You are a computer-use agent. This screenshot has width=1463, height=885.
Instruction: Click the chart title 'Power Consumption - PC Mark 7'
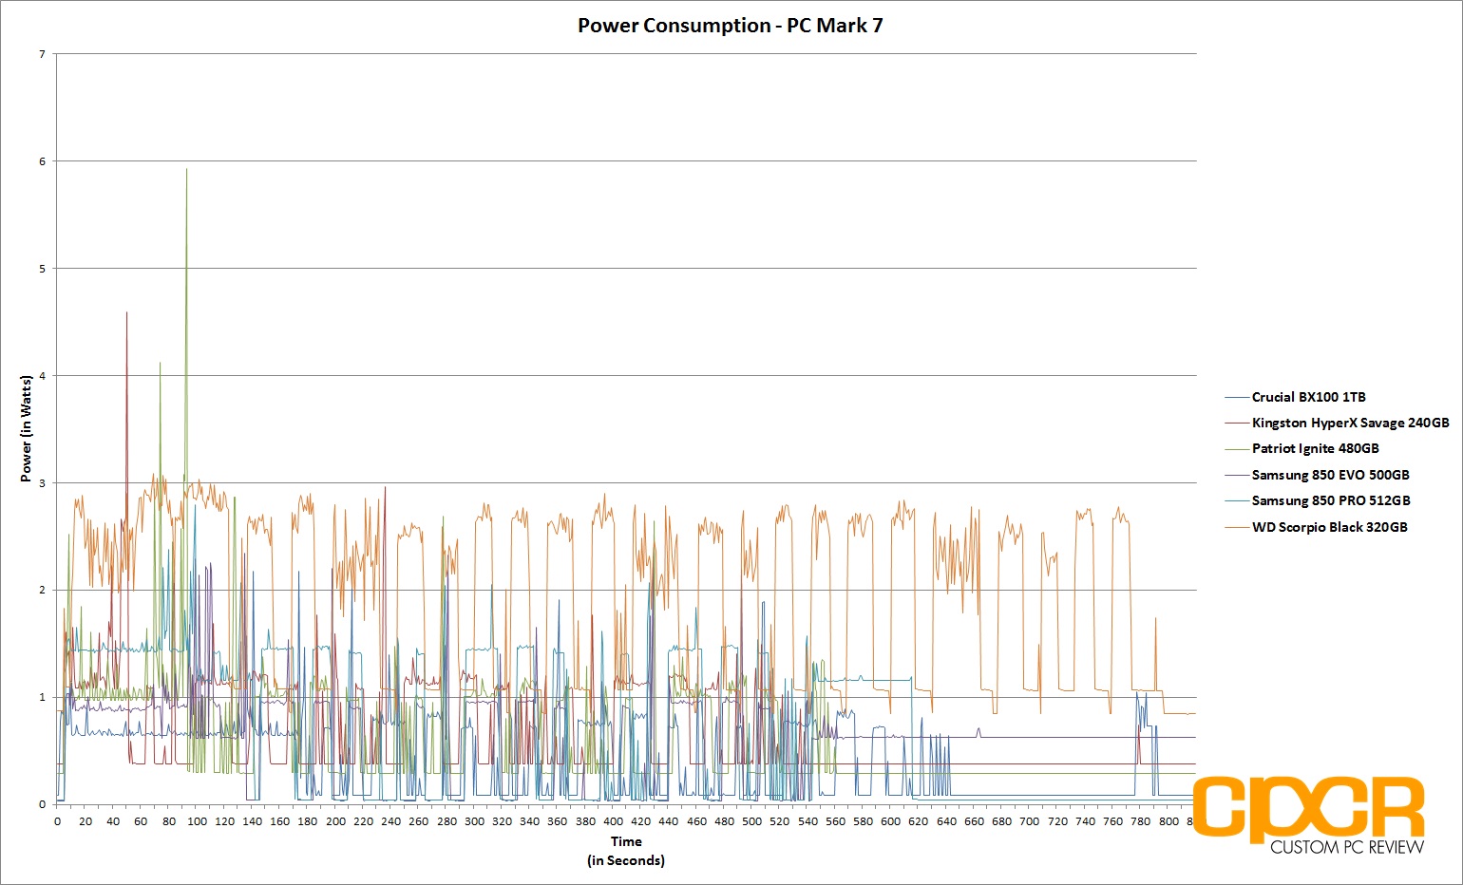pyautogui.click(x=731, y=26)
